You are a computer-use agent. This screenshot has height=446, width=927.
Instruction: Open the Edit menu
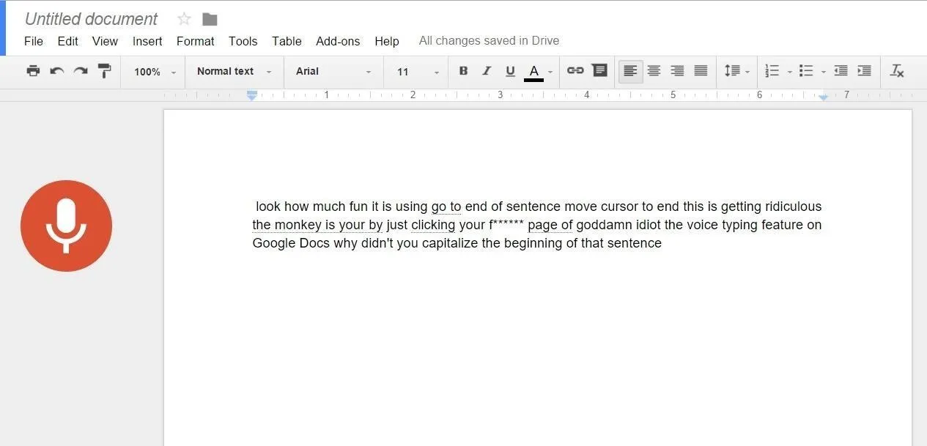pyautogui.click(x=68, y=41)
